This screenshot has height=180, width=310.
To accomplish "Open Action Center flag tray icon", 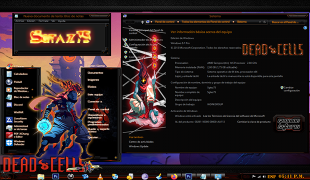I will click(x=254, y=176).
